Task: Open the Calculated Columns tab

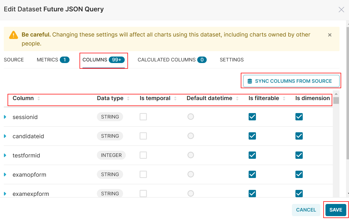Action: [x=172, y=60]
